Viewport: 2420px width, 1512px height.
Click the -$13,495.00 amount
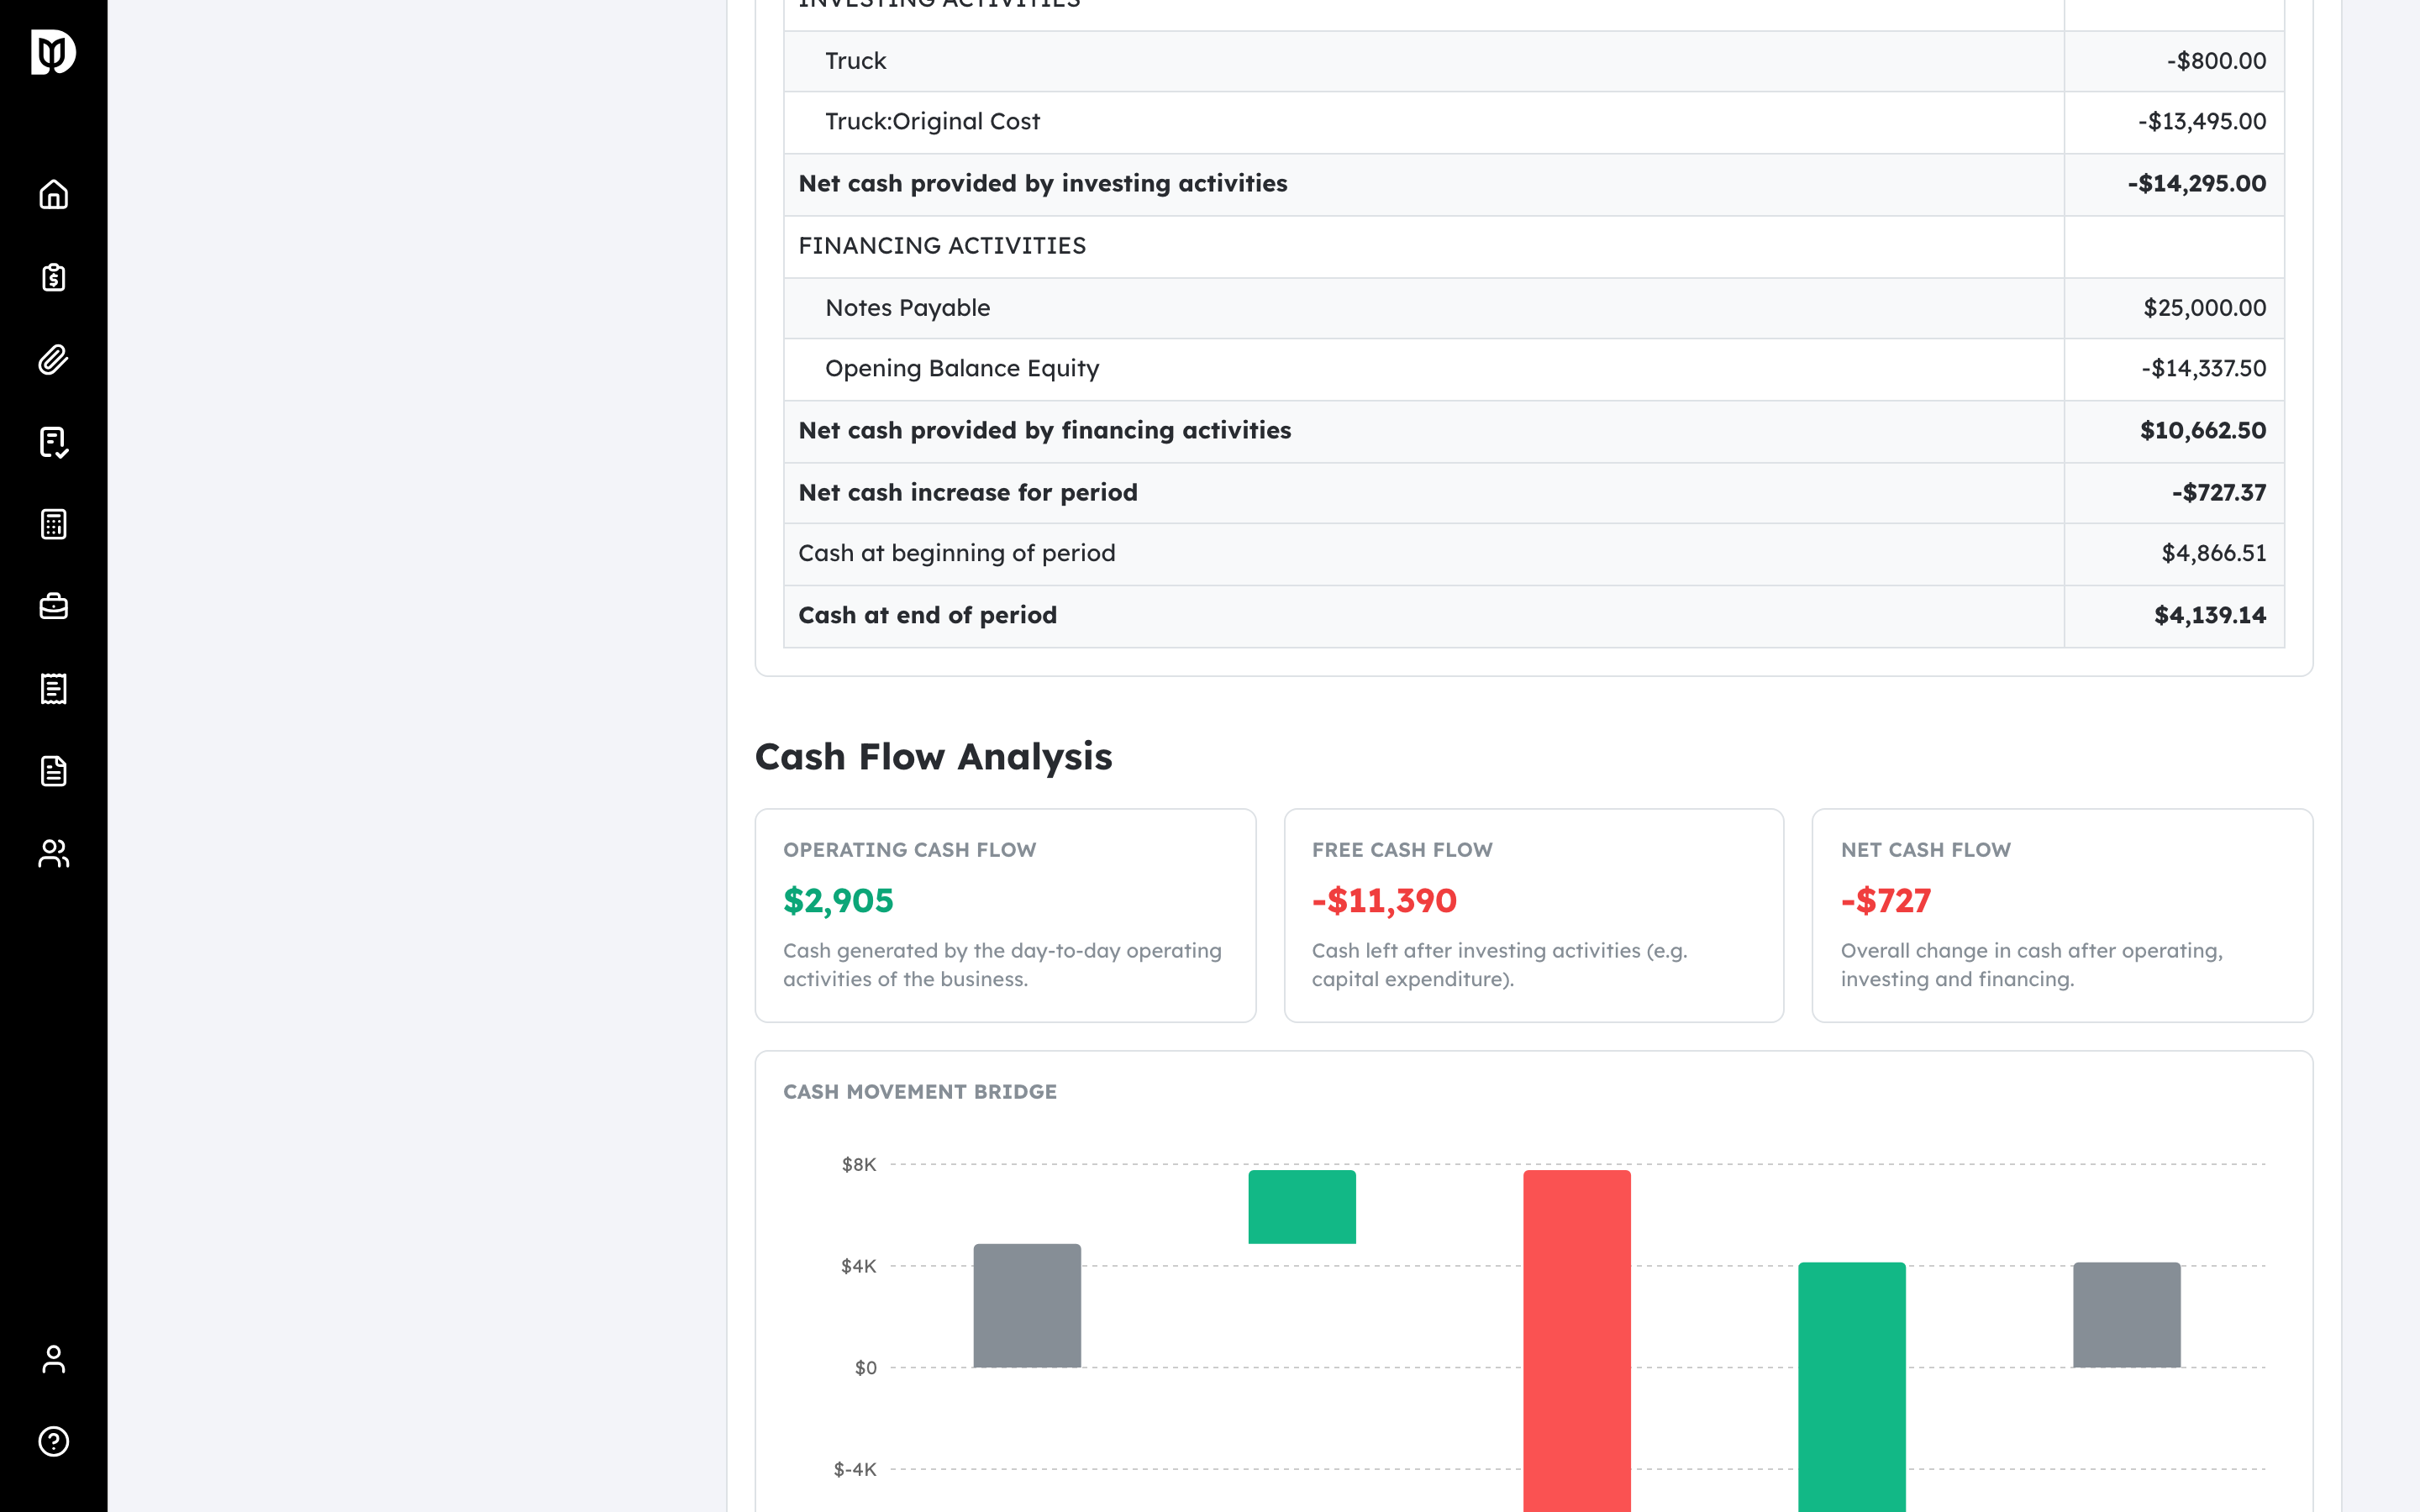pyautogui.click(x=2202, y=122)
